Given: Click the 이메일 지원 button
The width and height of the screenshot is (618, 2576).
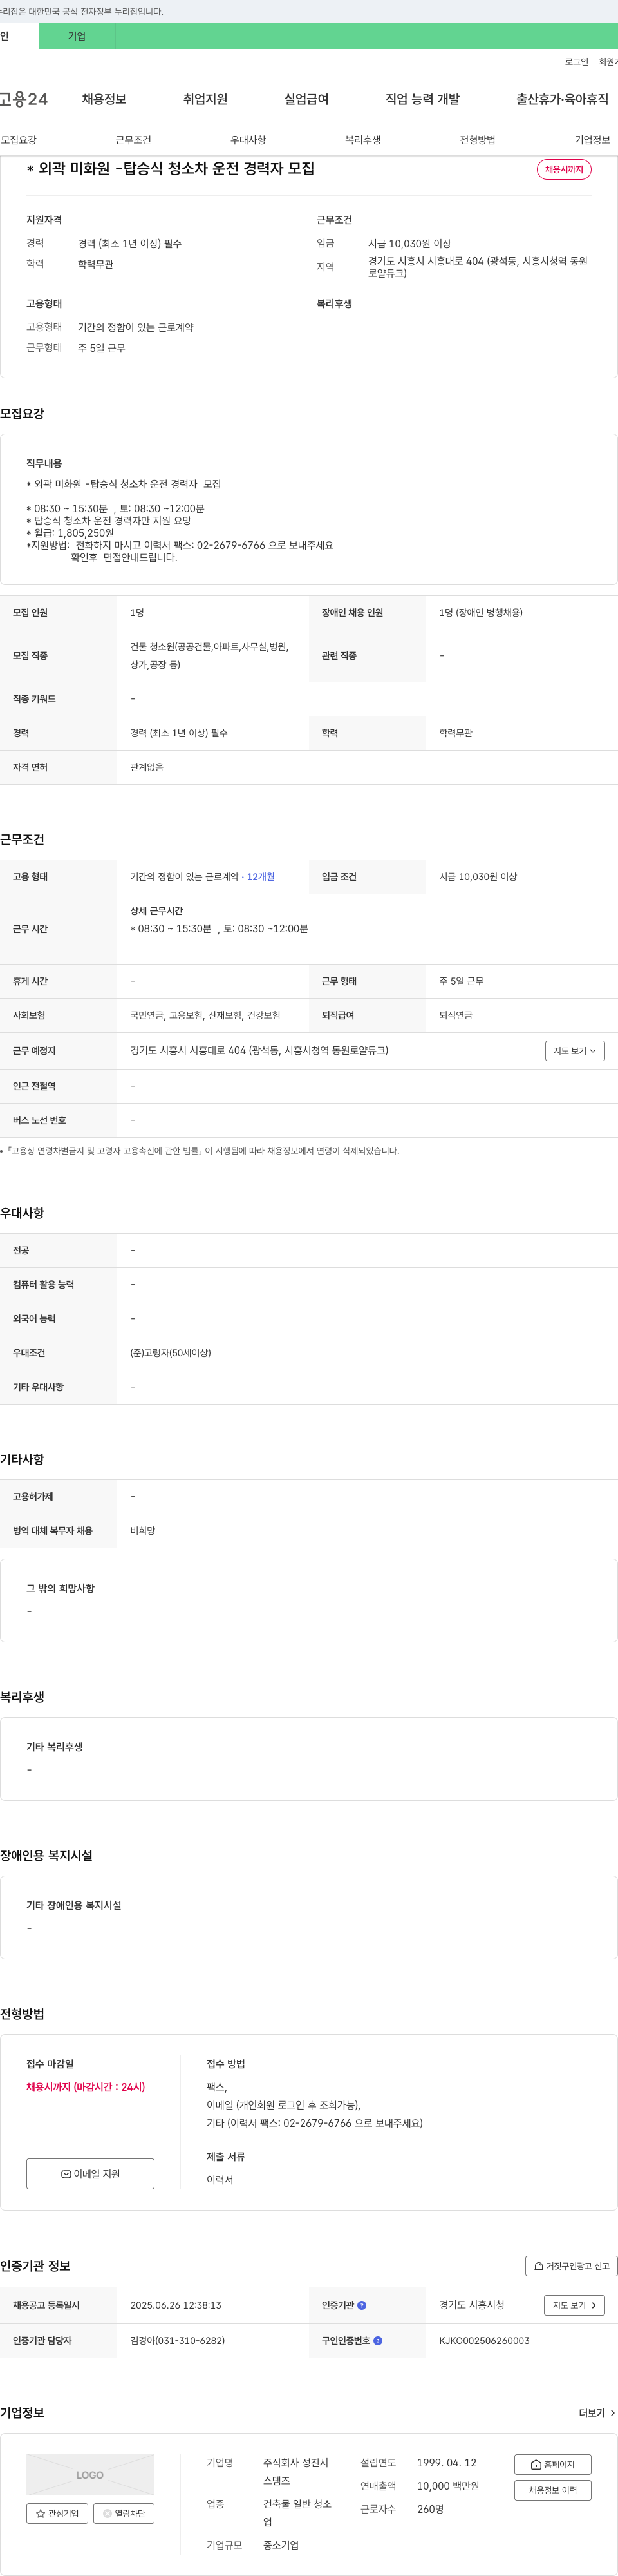Looking at the screenshot, I should pyautogui.click(x=90, y=2174).
